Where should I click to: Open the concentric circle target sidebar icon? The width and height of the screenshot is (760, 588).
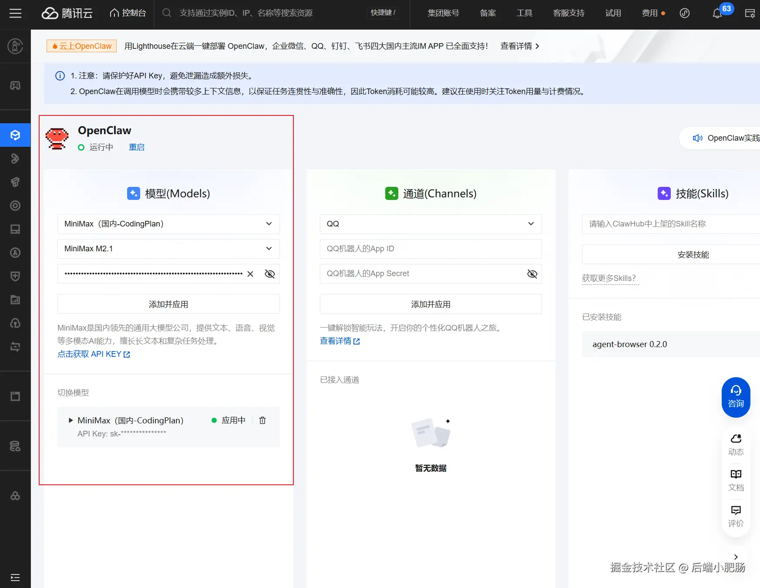(15, 206)
